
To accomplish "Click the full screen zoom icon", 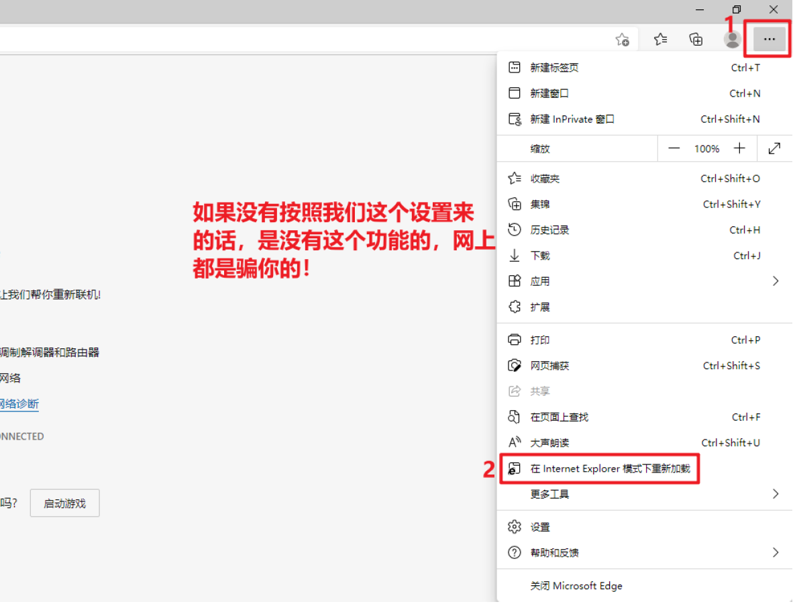I will [x=775, y=148].
